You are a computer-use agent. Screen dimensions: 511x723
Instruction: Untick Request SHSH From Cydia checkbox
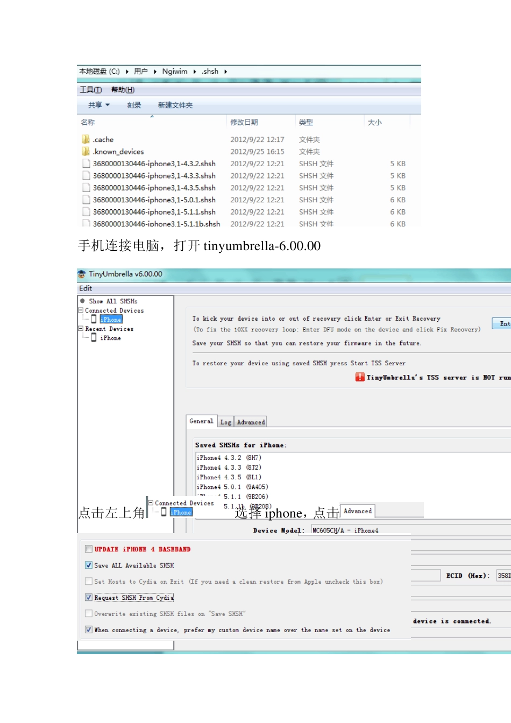[89, 598]
